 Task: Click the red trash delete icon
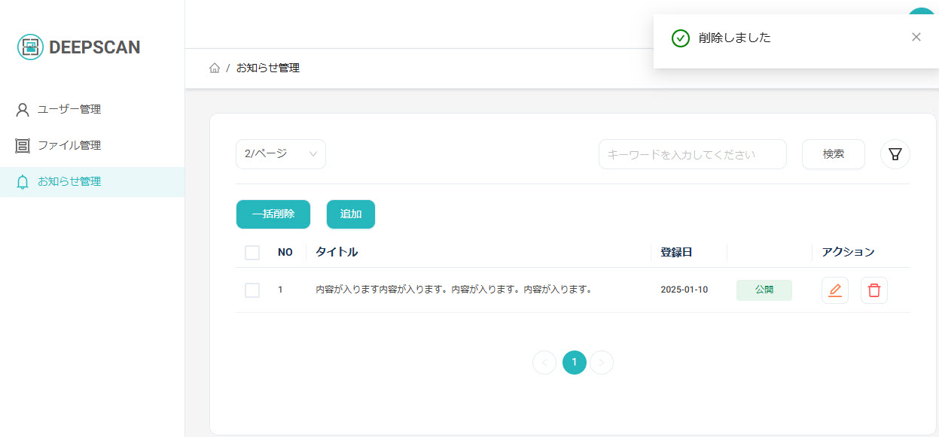pos(873,290)
